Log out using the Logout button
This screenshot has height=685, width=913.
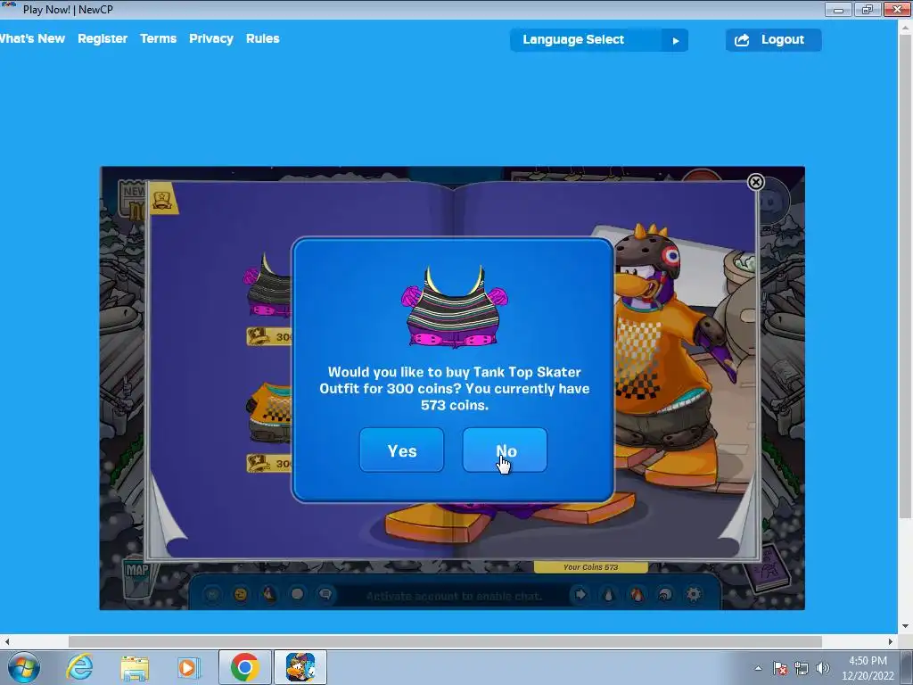click(x=773, y=40)
